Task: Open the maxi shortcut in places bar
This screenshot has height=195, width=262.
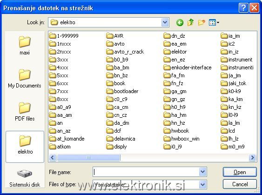Action: pos(25,45)
